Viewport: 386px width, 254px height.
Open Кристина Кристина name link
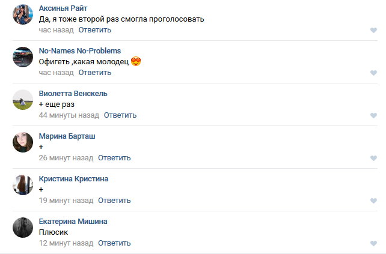[73, 179]
